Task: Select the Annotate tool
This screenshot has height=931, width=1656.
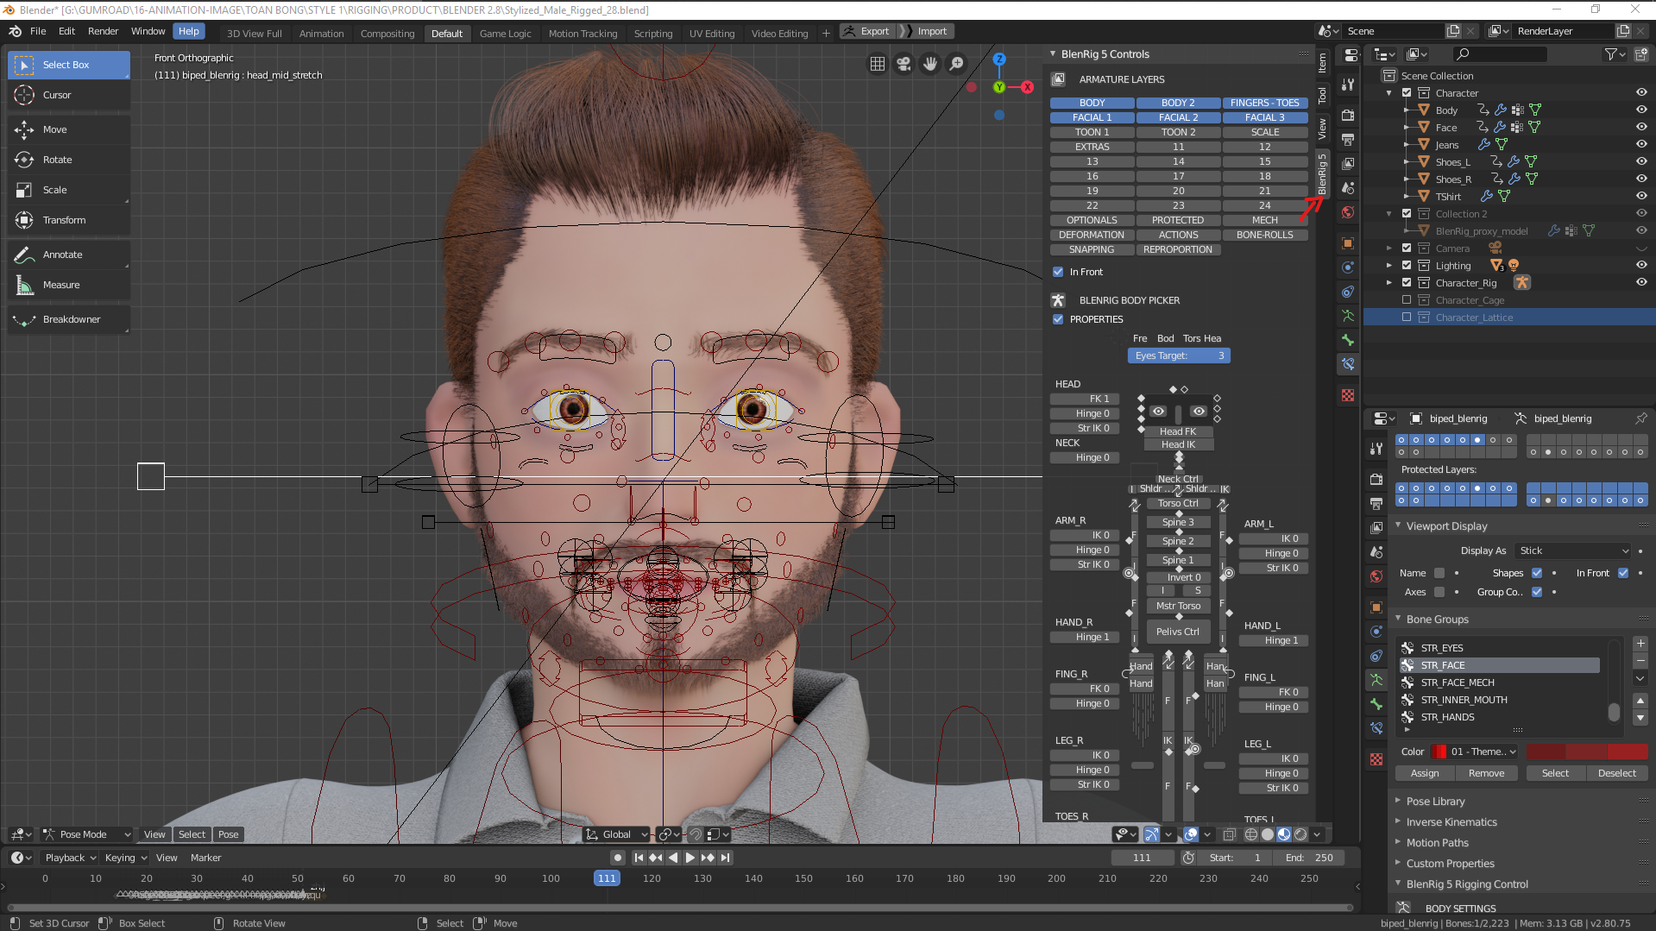Action: pos(62,255)
